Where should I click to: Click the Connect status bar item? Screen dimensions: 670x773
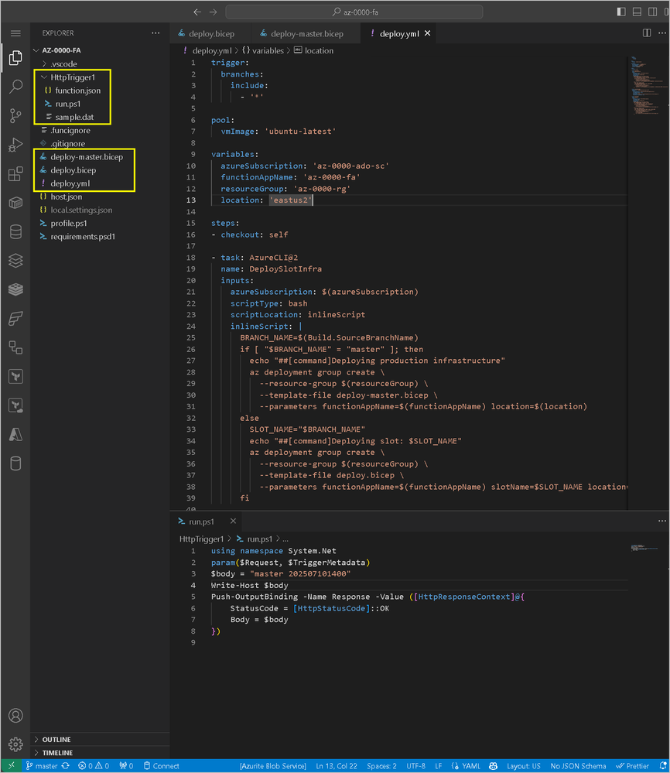tap(161, 766)
